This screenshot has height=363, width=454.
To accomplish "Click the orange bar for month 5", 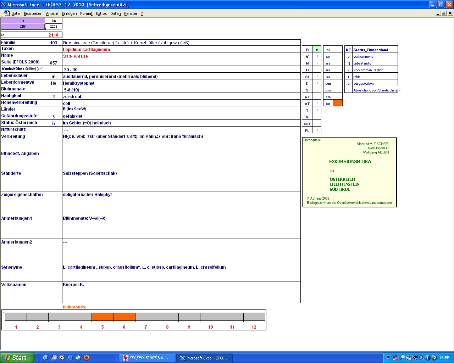I will [x=103, y=317].
